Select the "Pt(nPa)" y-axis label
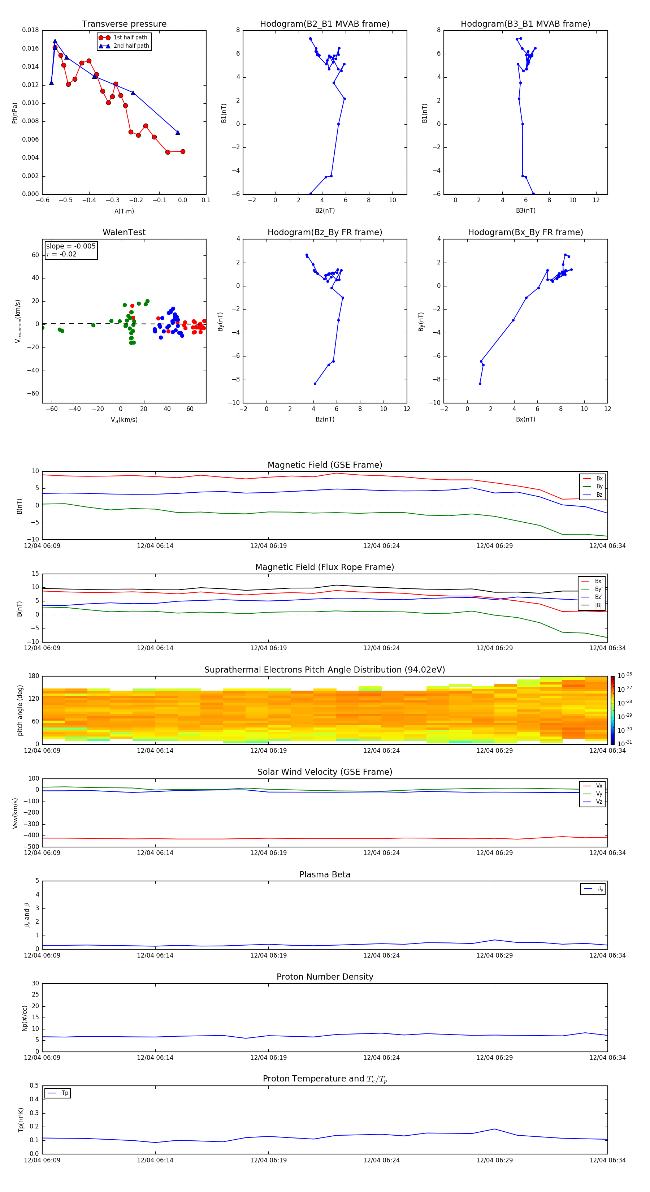Viewport: 650px width, 1192px height. (x=14, y=112)
